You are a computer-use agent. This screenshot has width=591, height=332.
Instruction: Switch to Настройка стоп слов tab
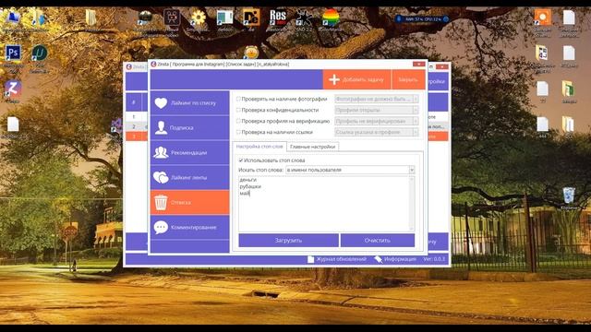click(x=259, y=146)
